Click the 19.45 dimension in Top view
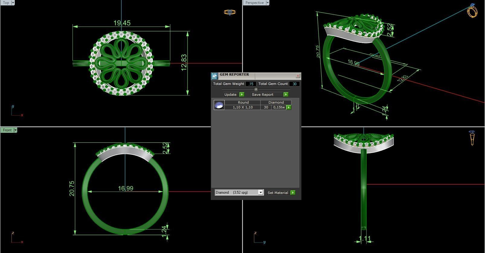This screenshot has height=253, width=485. [x=122, y=23]
